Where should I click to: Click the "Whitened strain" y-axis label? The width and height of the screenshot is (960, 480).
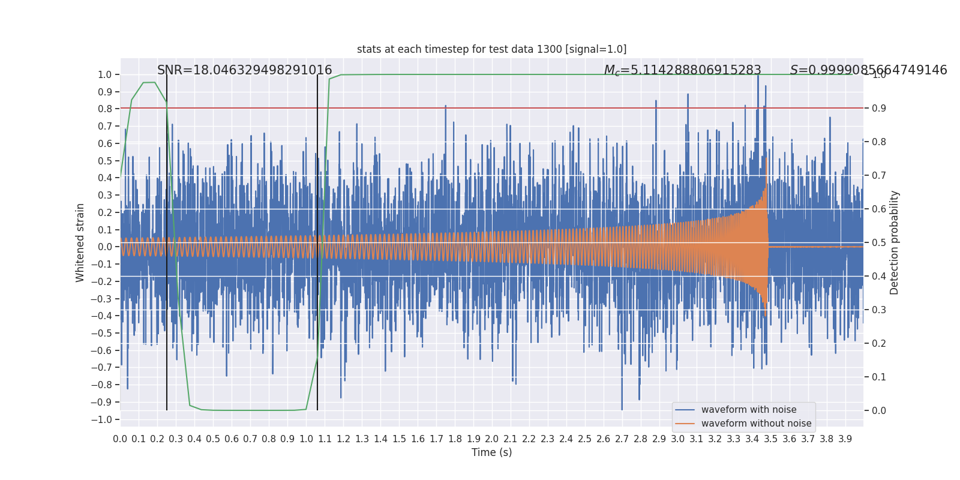coord(80,242)
